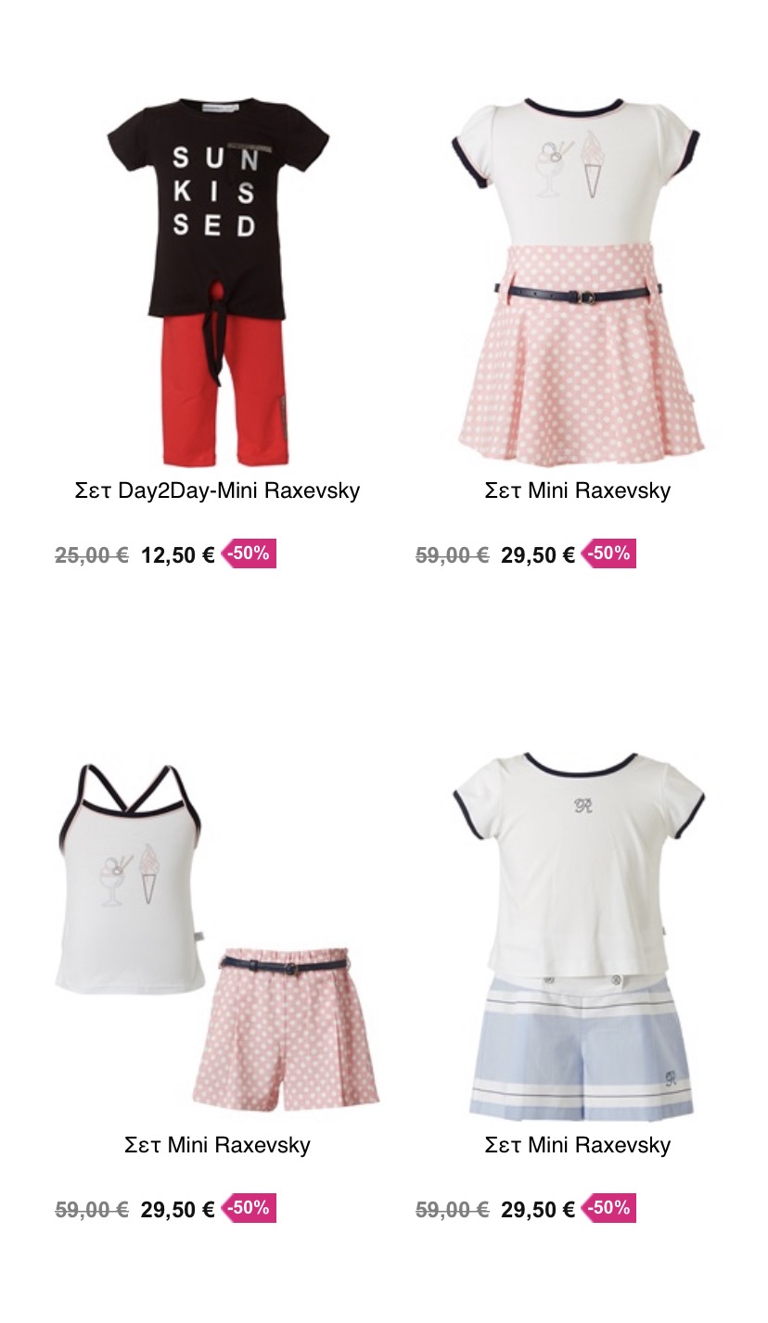Click the -50% badge for the polka dot shorts set
Screen dimensions: 768x1323
tap(249, 1208)
